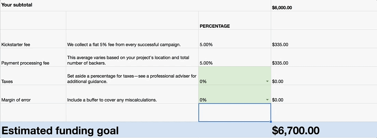The width and height of the screenshot is (377, 138).
Task: Select the Payment processing fee 5.00% cell
Action: 235,57
